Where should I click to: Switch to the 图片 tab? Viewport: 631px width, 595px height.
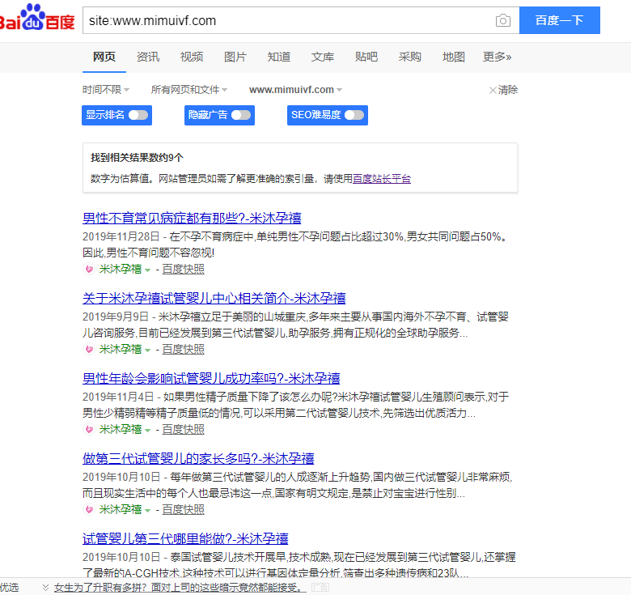tap(235, 57)
